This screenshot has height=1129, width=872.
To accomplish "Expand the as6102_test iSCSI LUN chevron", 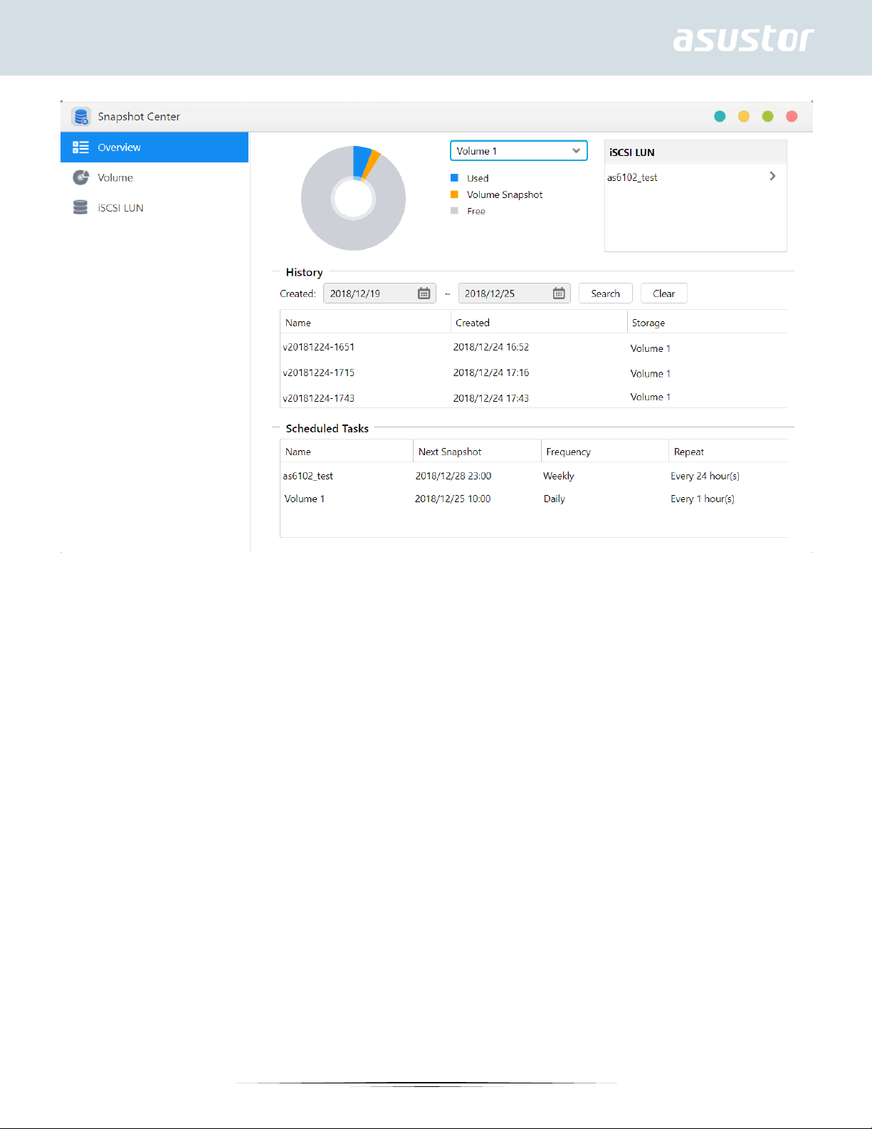I will coord(772,176).
